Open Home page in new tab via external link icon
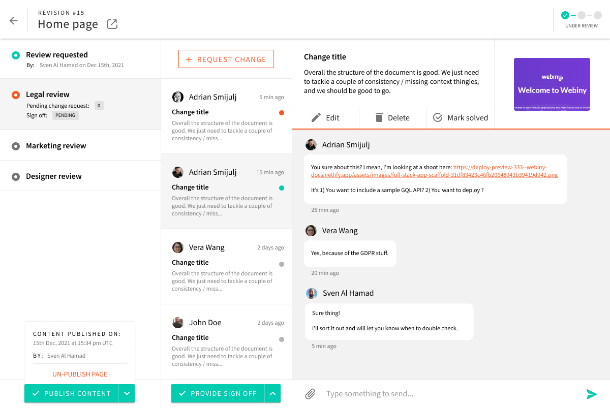The width and height of the screenshot is (610, 408). click(x=111, y=23)
